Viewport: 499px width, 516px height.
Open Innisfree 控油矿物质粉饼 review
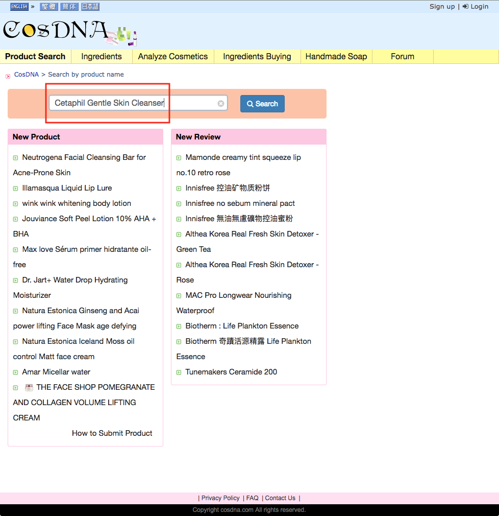228,188
